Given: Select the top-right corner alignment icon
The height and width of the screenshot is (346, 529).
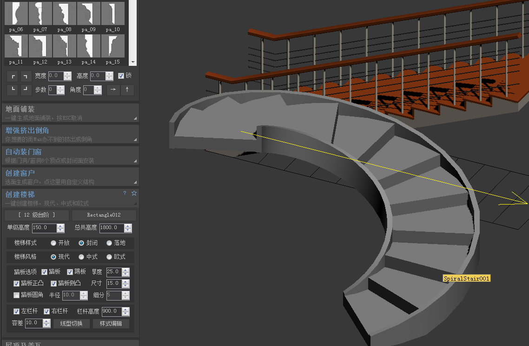Looking at the screenshot, I should [x=25, y=77].
